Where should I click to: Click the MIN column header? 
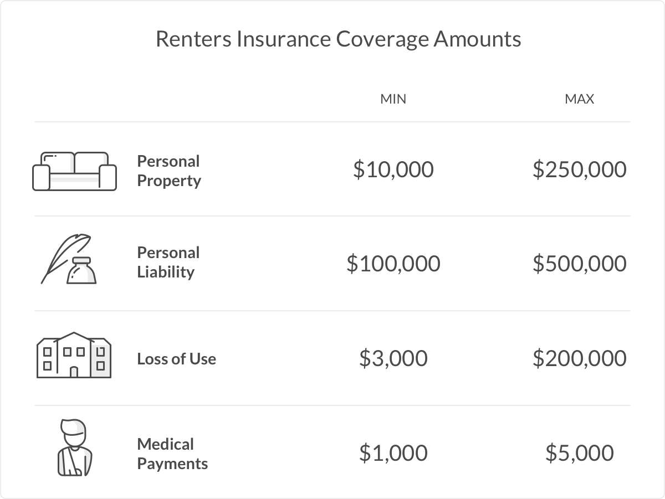coord(393,99)
